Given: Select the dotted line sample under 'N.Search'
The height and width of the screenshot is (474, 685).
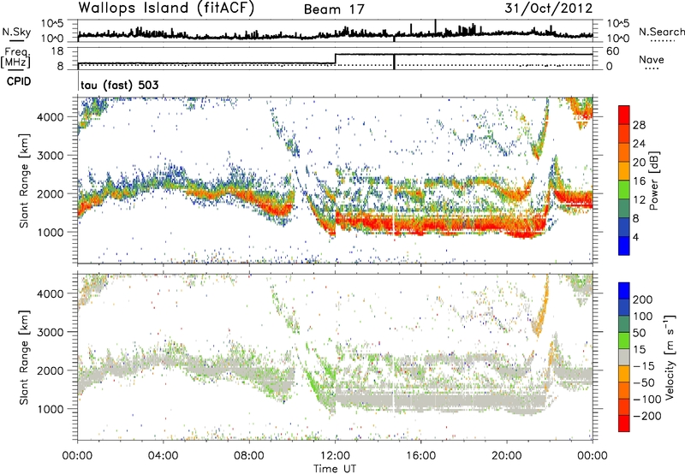Looking at the screenshot, I should tap(663, 41).
